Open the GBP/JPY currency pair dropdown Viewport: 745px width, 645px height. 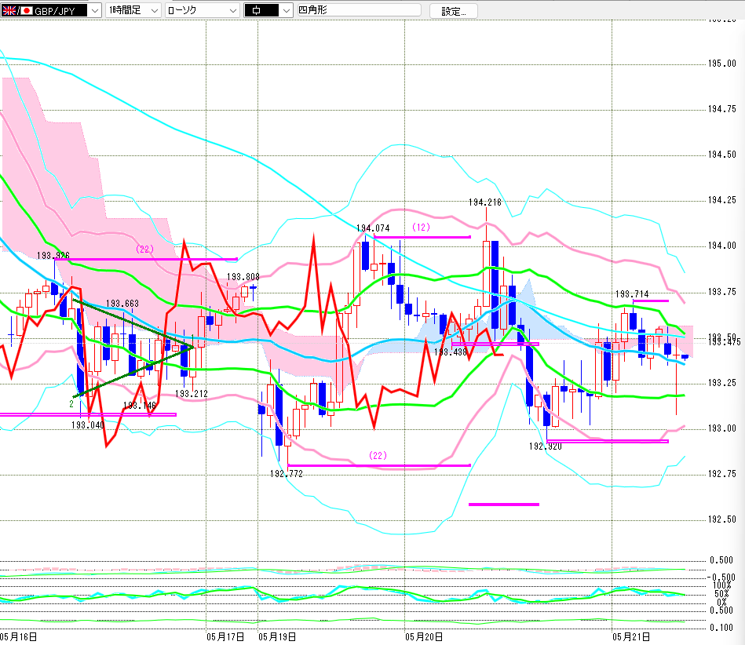[x=51, y=10]
